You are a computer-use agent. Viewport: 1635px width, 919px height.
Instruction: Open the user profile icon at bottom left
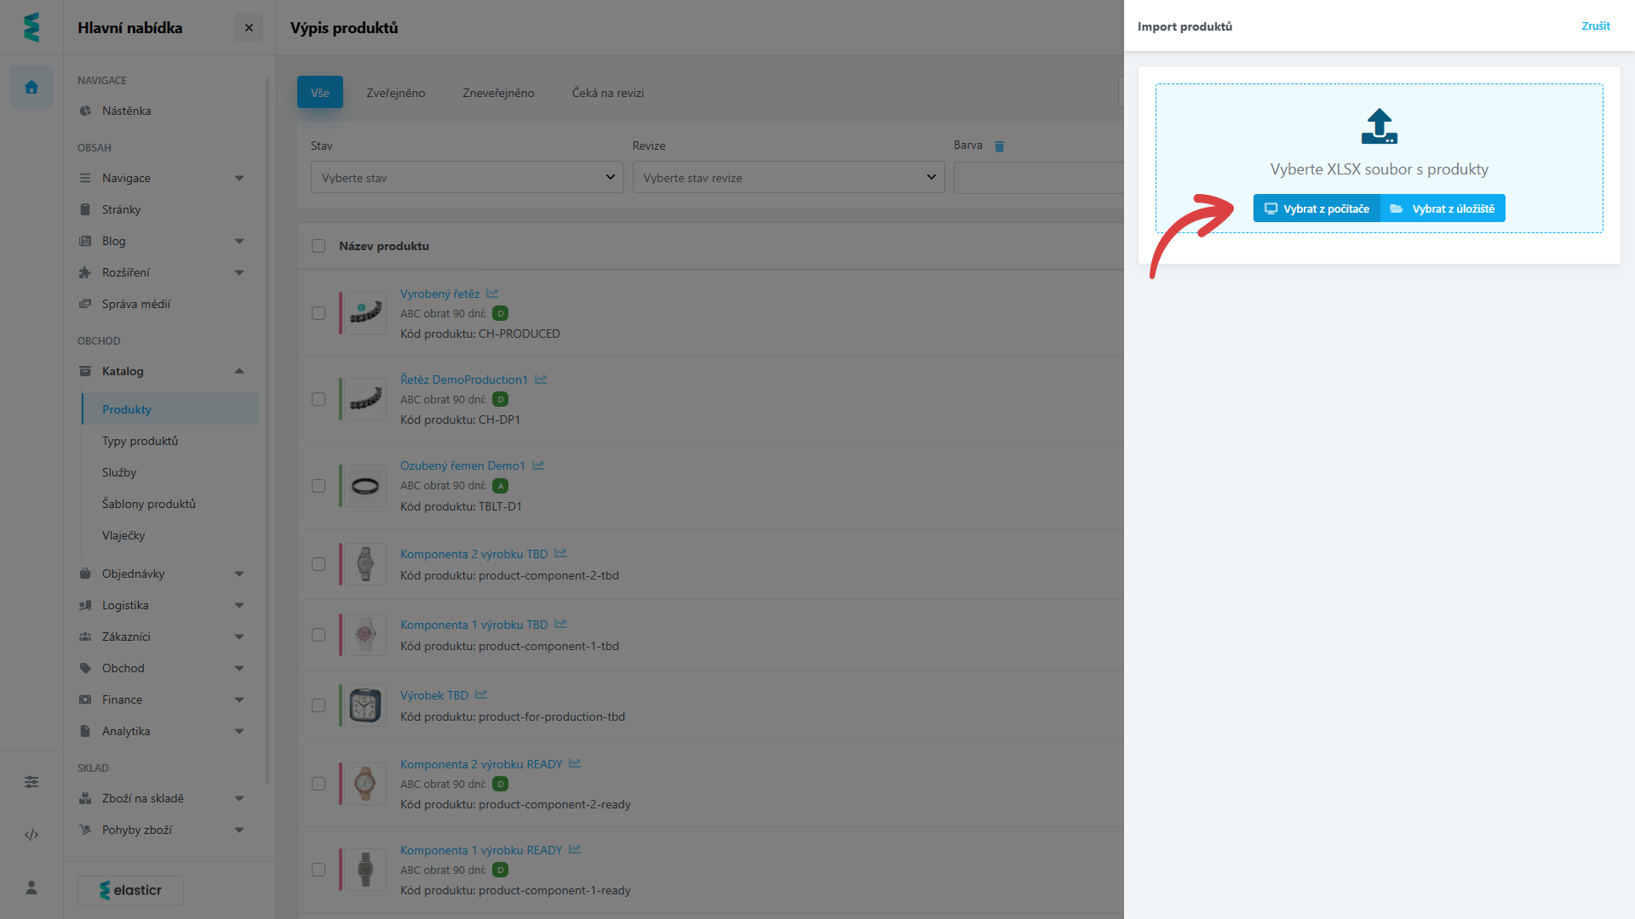pyautogui.click(x=32, y=888)
